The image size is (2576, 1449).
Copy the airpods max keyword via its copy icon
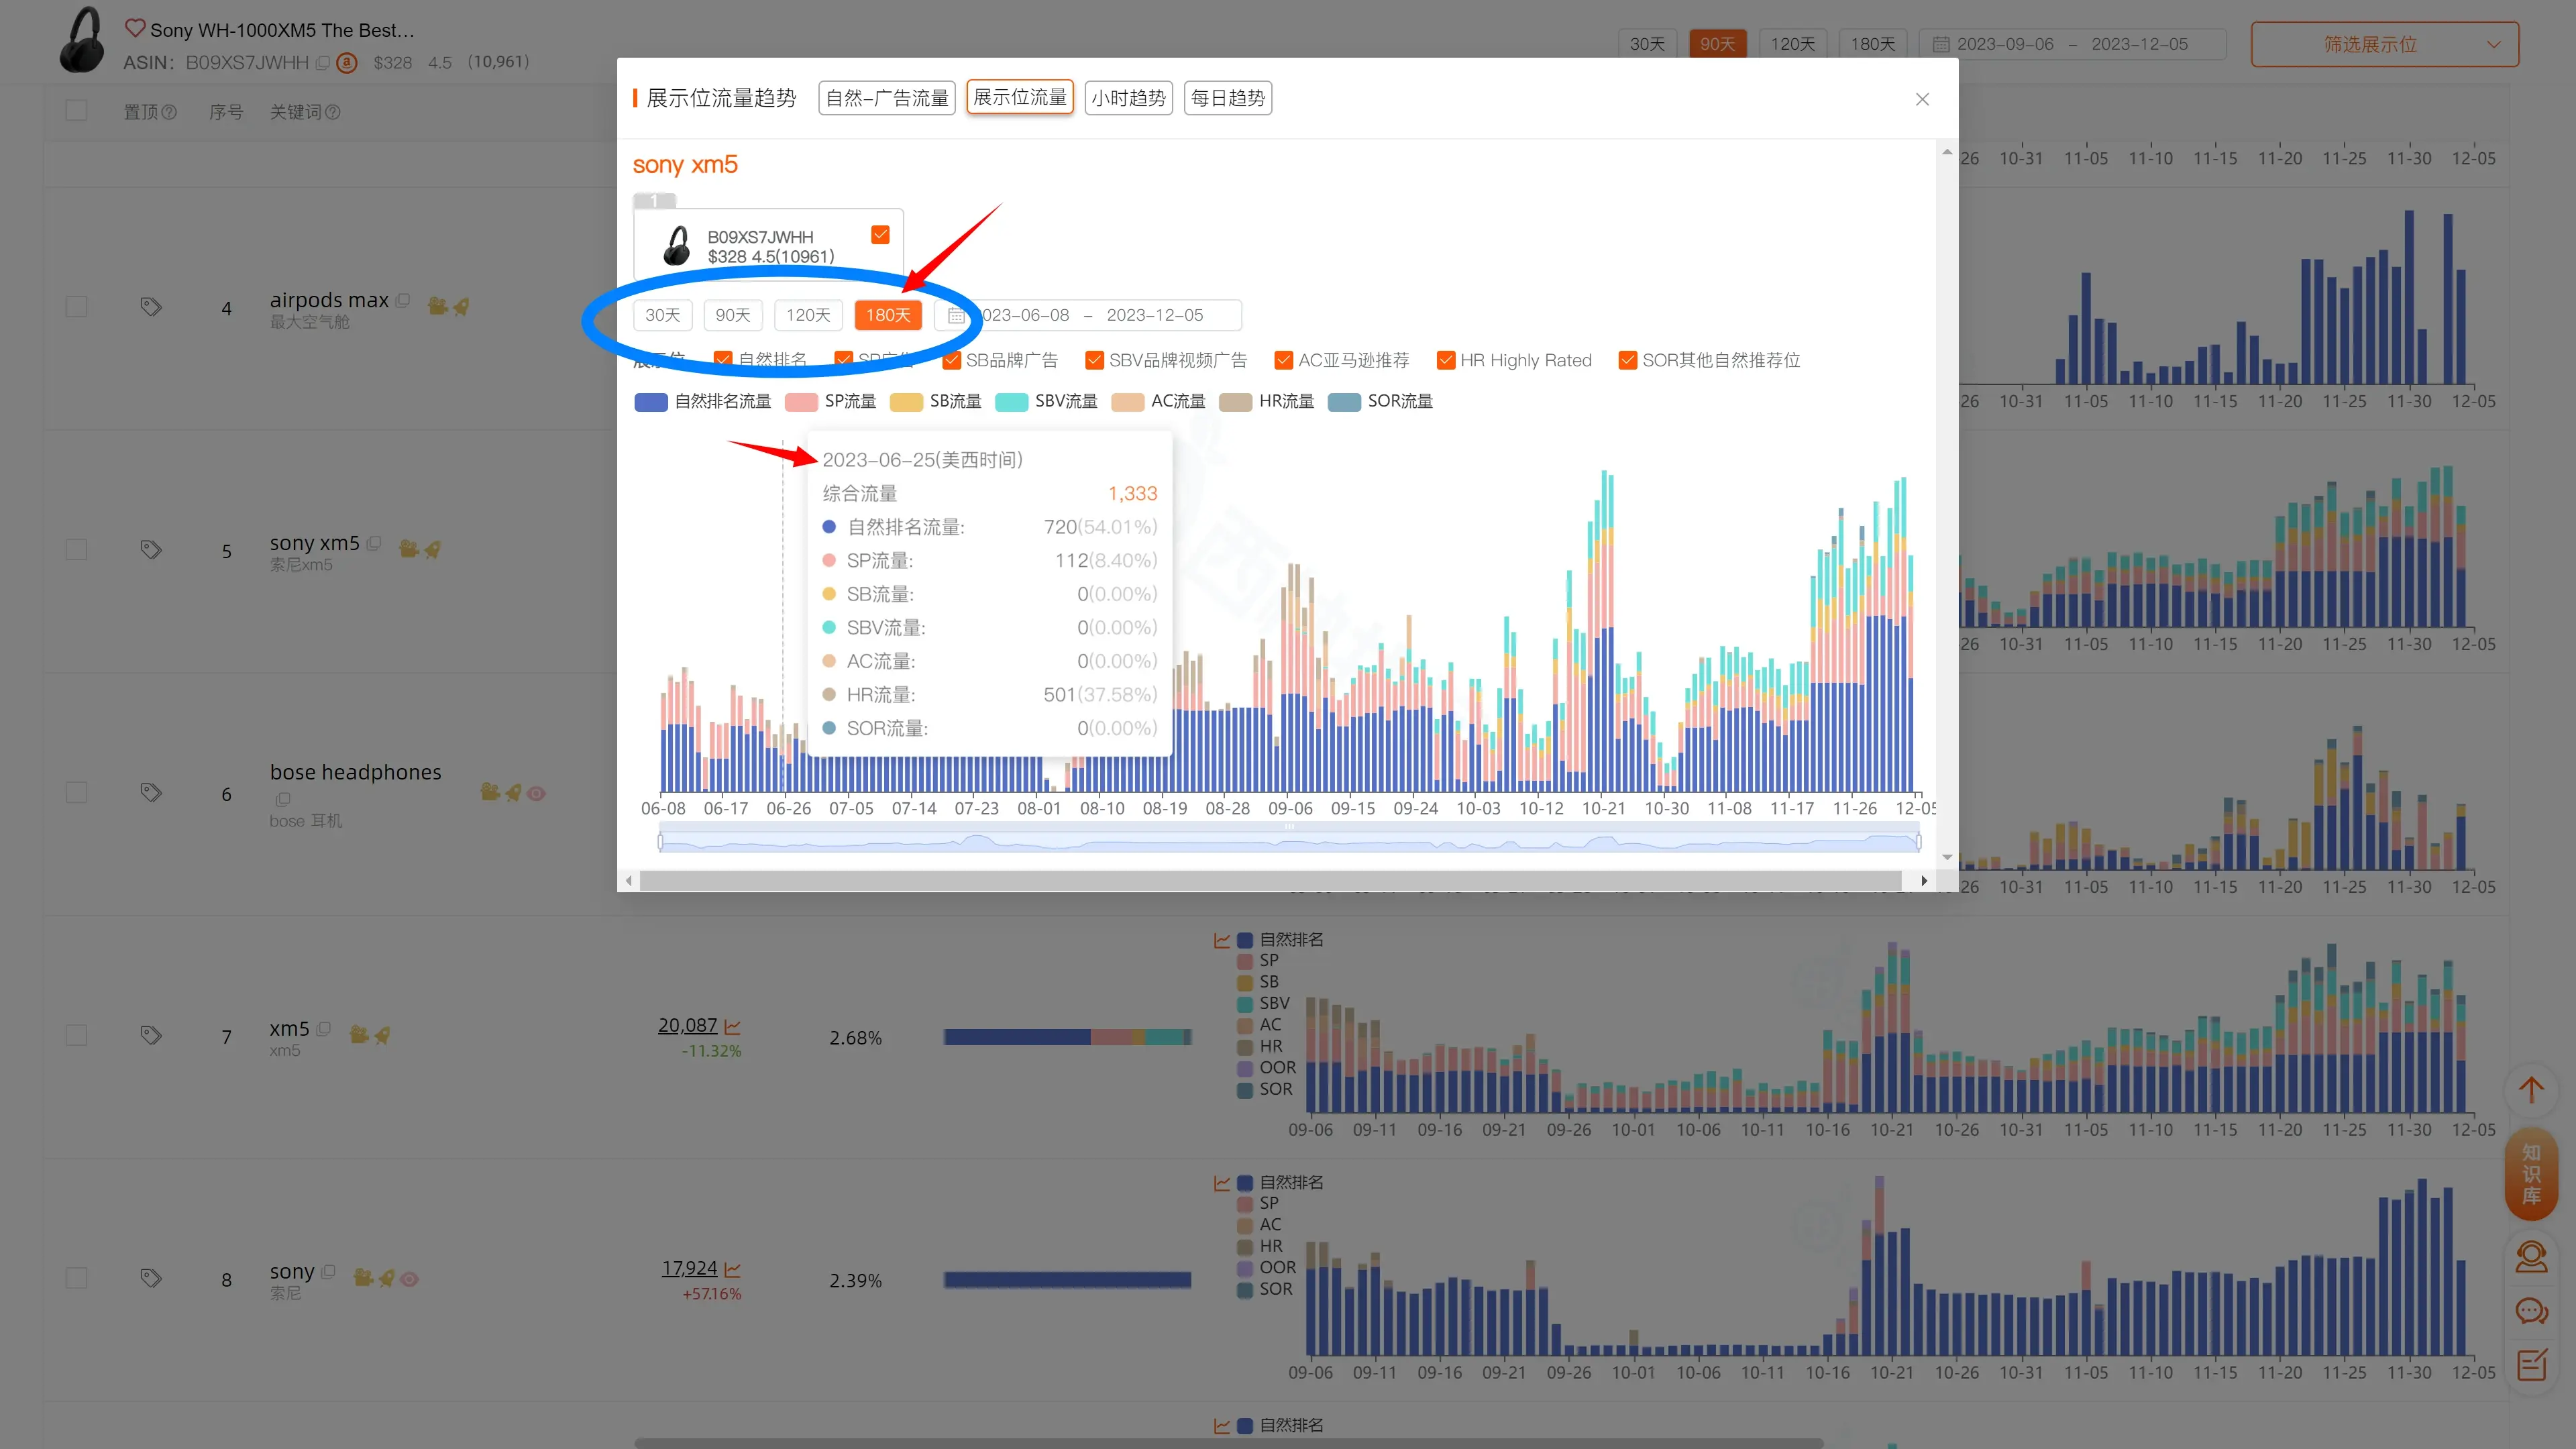click(403, 300)
